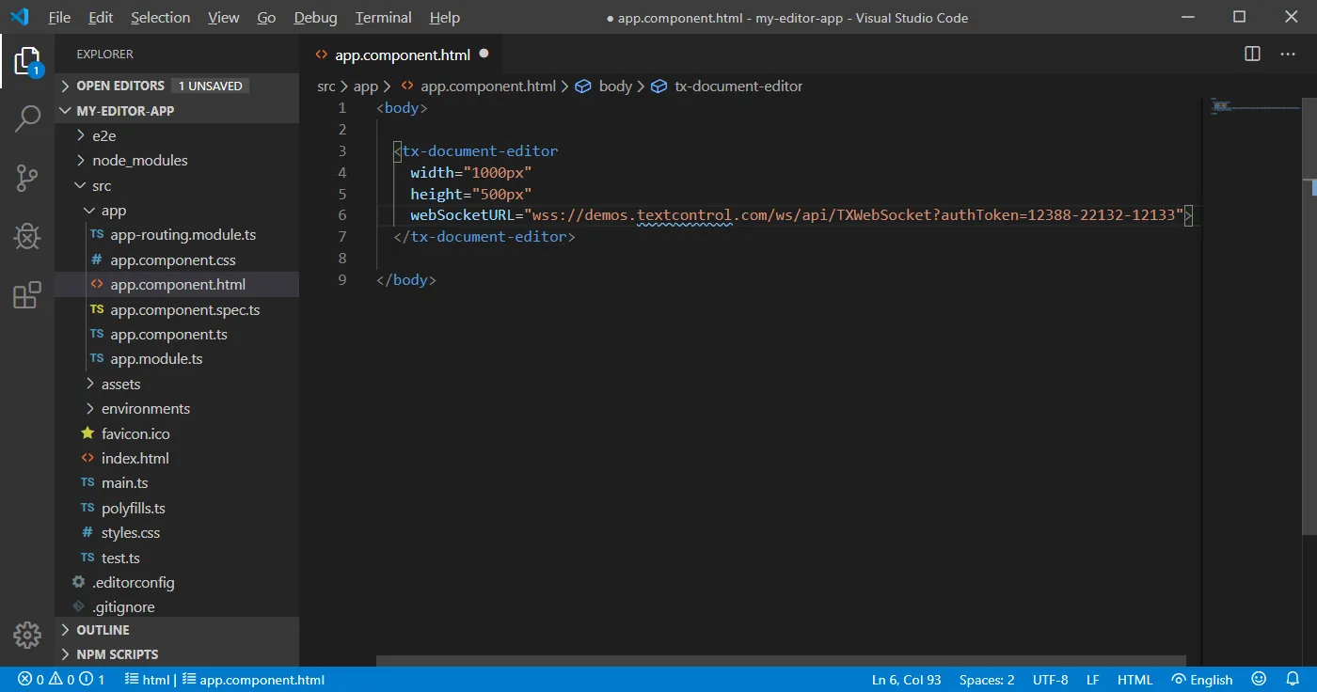Switch to the app.component.html tab

coord(403,54)
